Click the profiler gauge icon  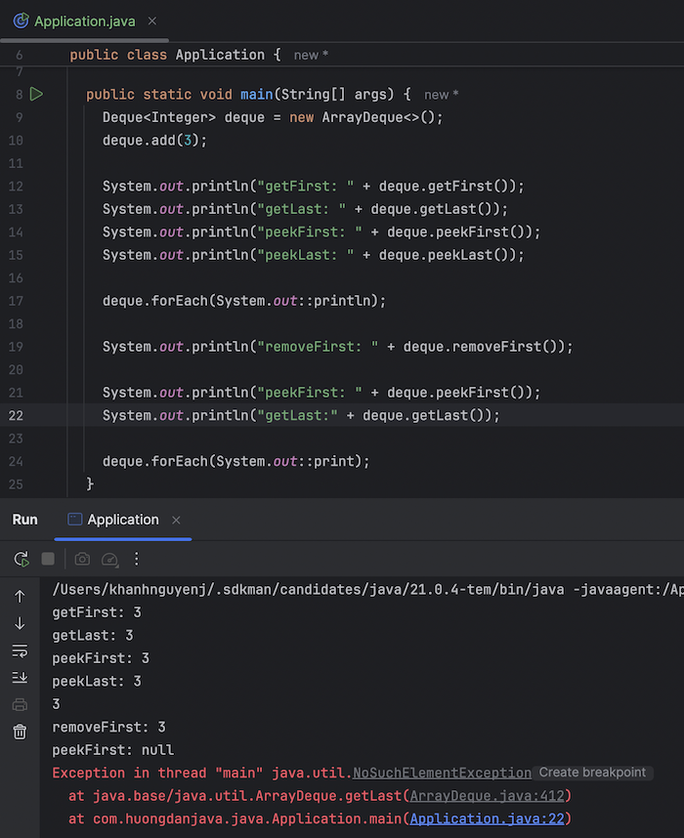(109, 559)
